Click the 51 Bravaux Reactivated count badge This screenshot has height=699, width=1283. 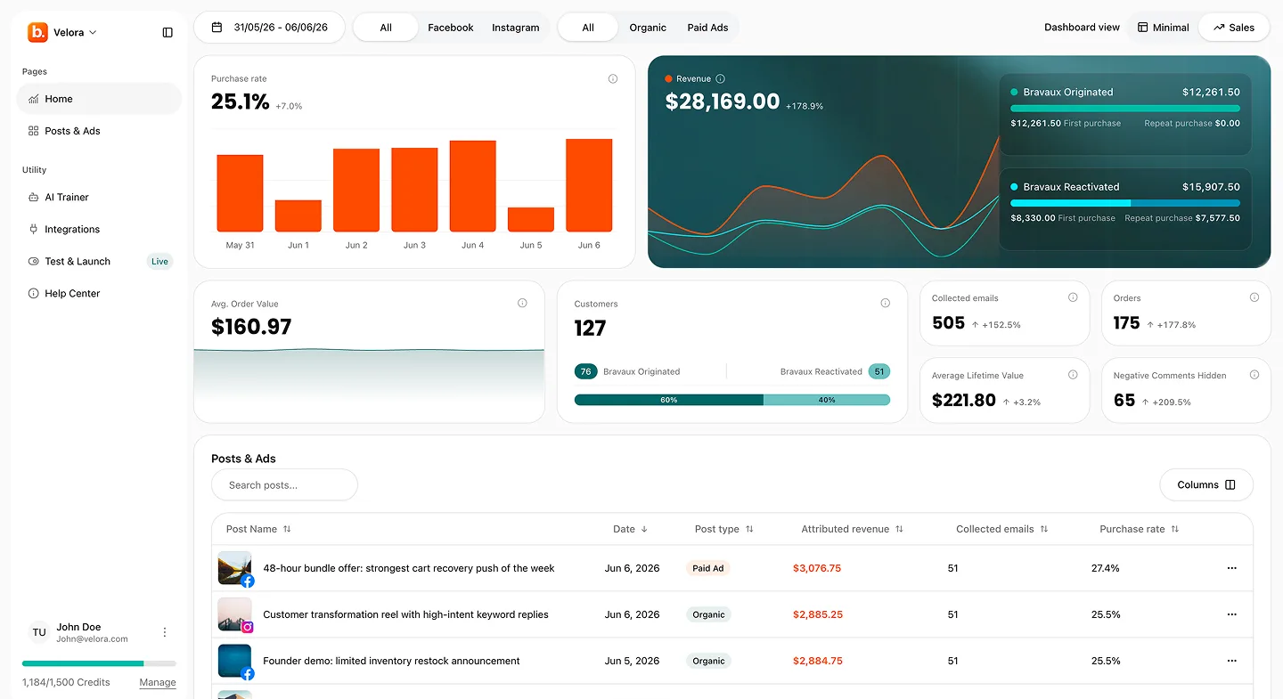(x=879, y=371)
